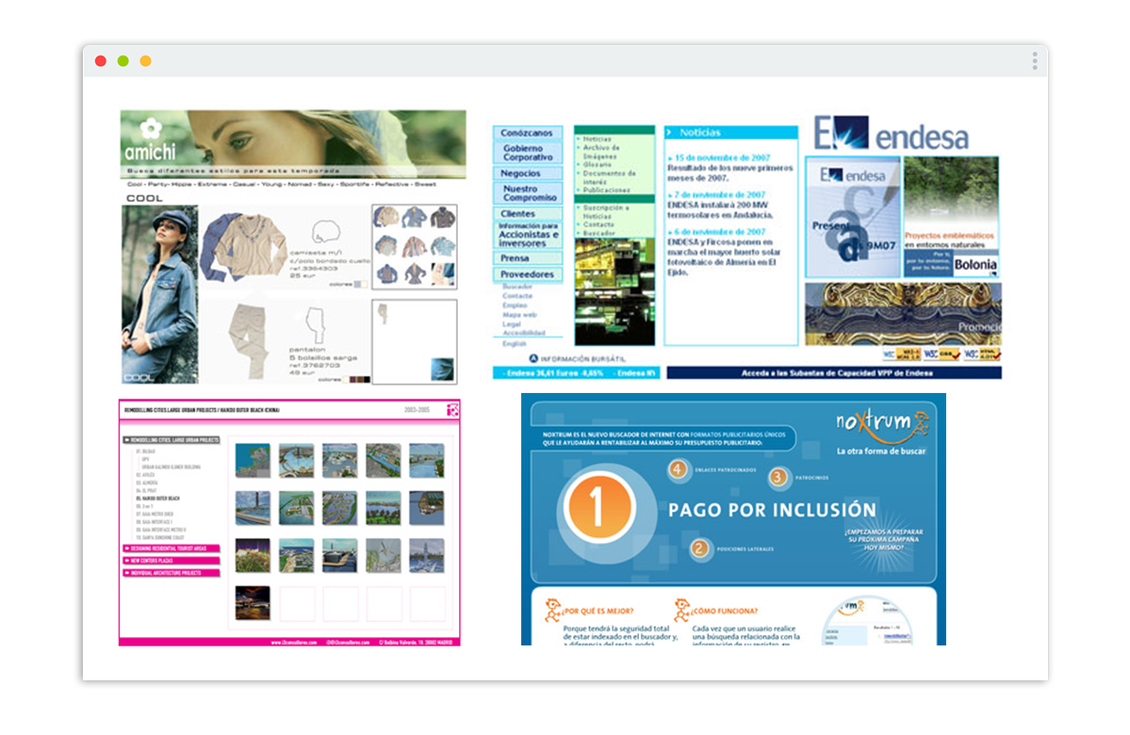Open the first urban project thumbnail

point(253,461)
